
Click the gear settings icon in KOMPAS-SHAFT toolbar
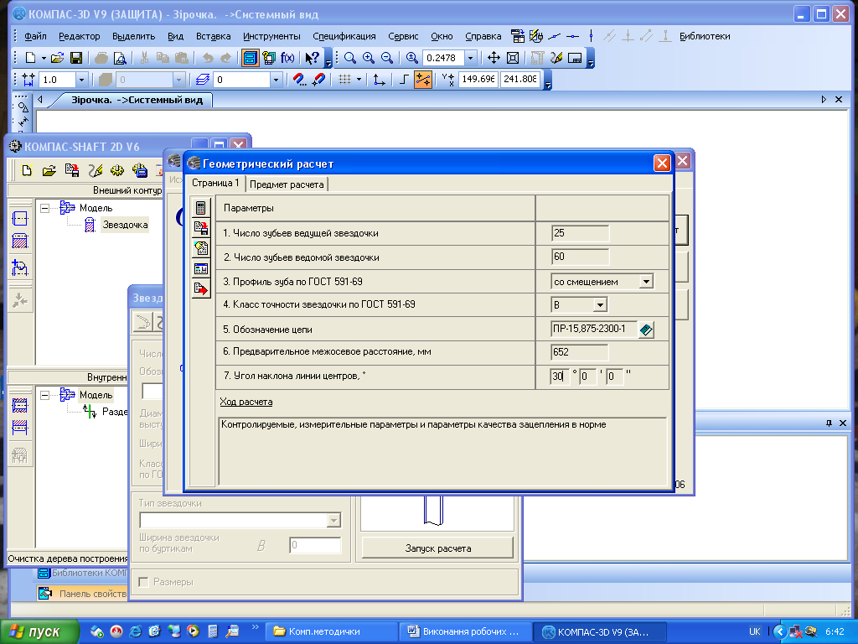117,170
